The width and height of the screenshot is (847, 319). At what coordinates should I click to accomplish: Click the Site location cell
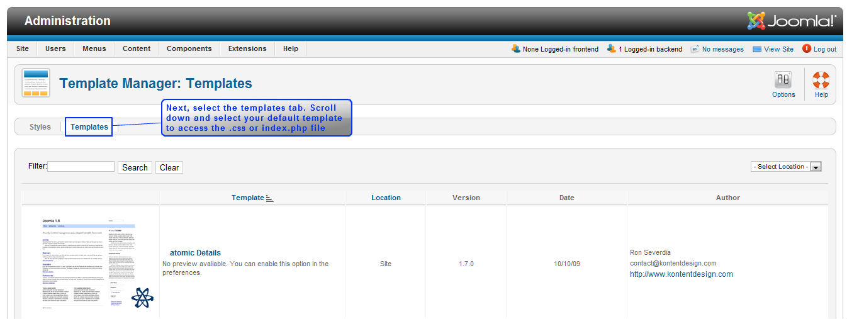(x=386, y=264)
